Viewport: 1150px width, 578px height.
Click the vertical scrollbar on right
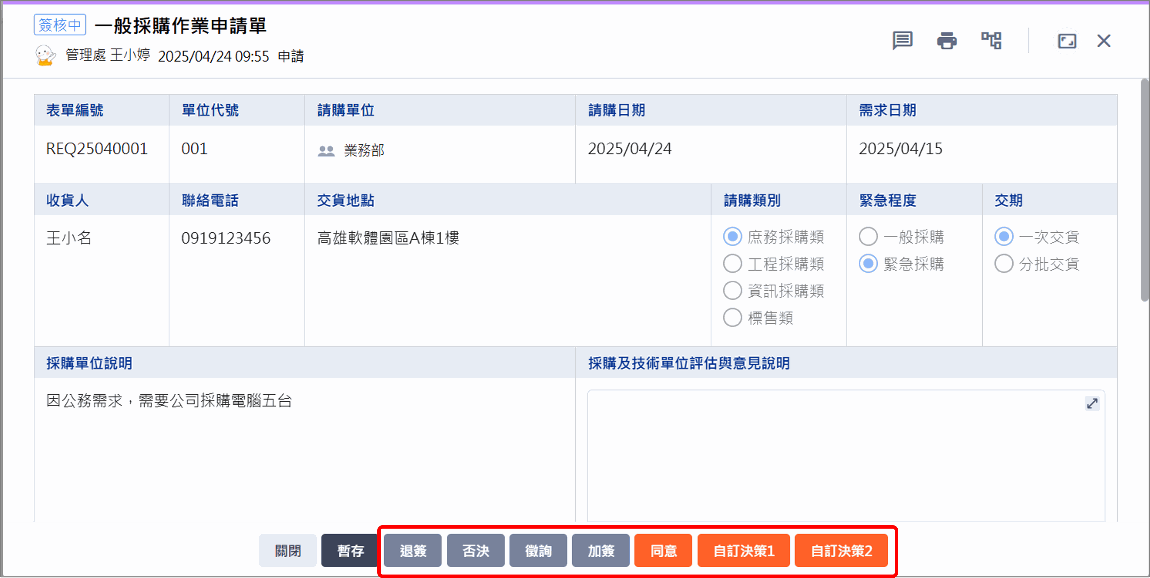click(1144, 190)
